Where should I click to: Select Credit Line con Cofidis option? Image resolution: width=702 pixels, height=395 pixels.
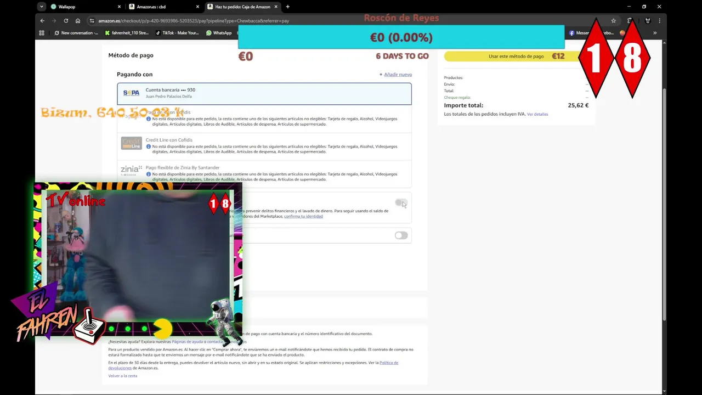[x=264, y=146]
